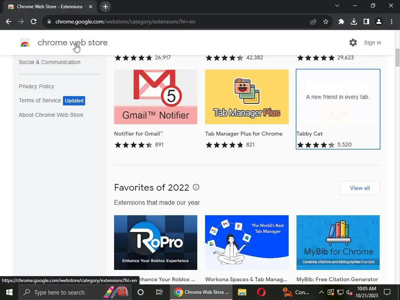Open Task View in taskbar
The height and width of the screenshot is (300, 400).
159,292
